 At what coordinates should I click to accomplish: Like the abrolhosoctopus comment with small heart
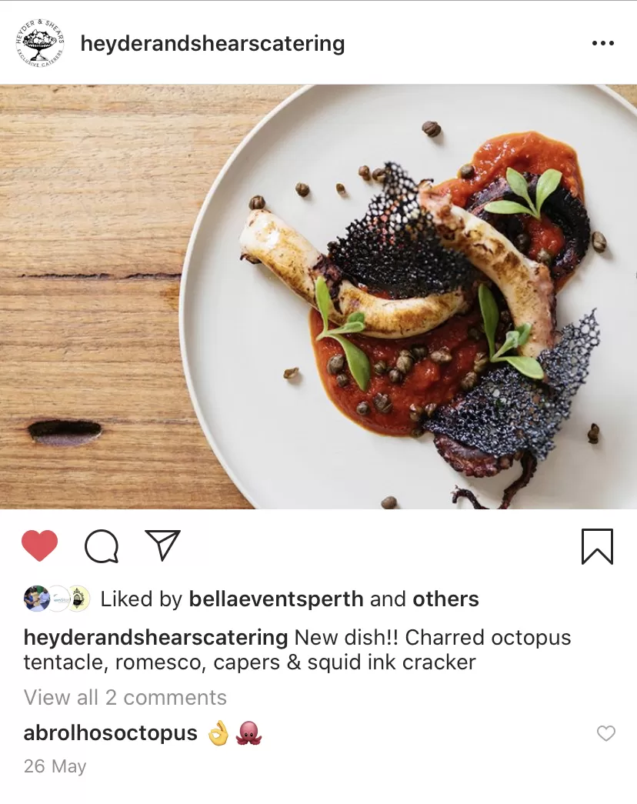click(605, 733)
